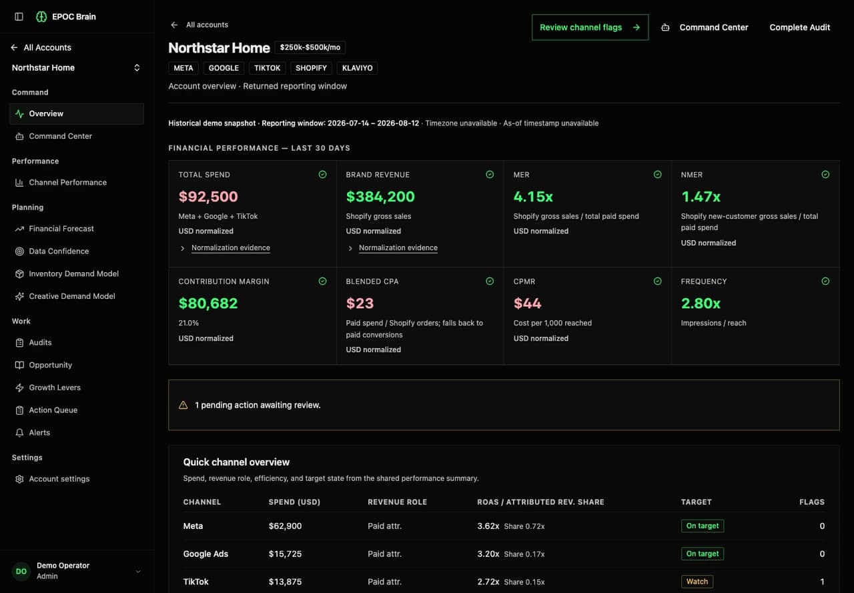Click the NMER status check icon
Screen dimensions: 854x593
tap(825, 174)
